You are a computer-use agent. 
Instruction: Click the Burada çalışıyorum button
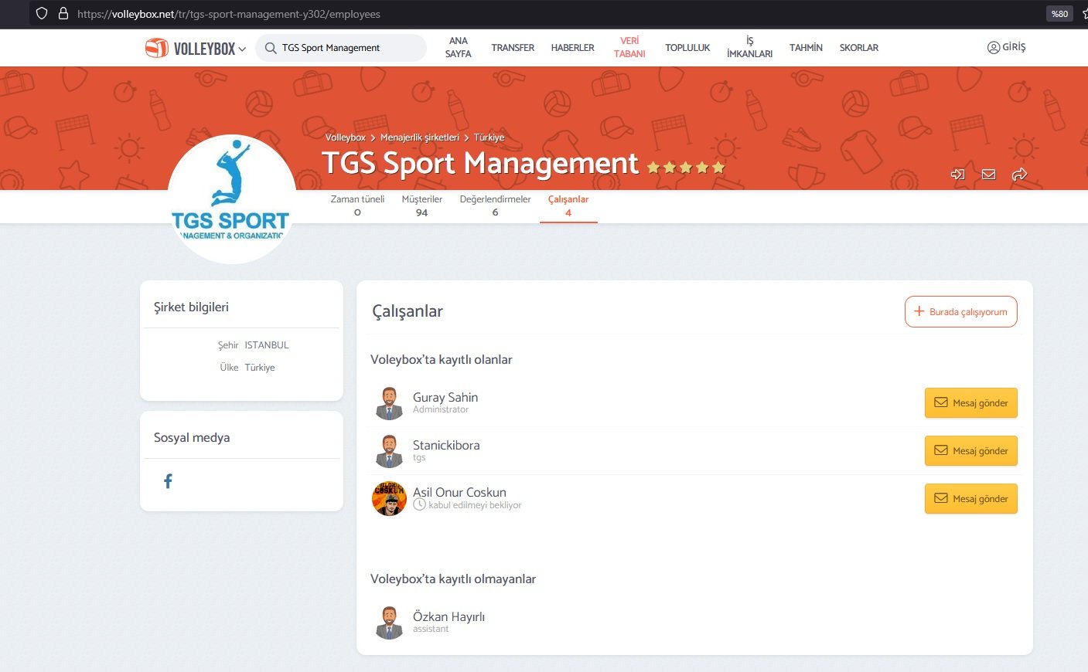coord(960,312)
